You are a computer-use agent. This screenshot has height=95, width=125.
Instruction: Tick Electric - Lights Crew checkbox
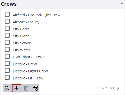click(7, 70)
